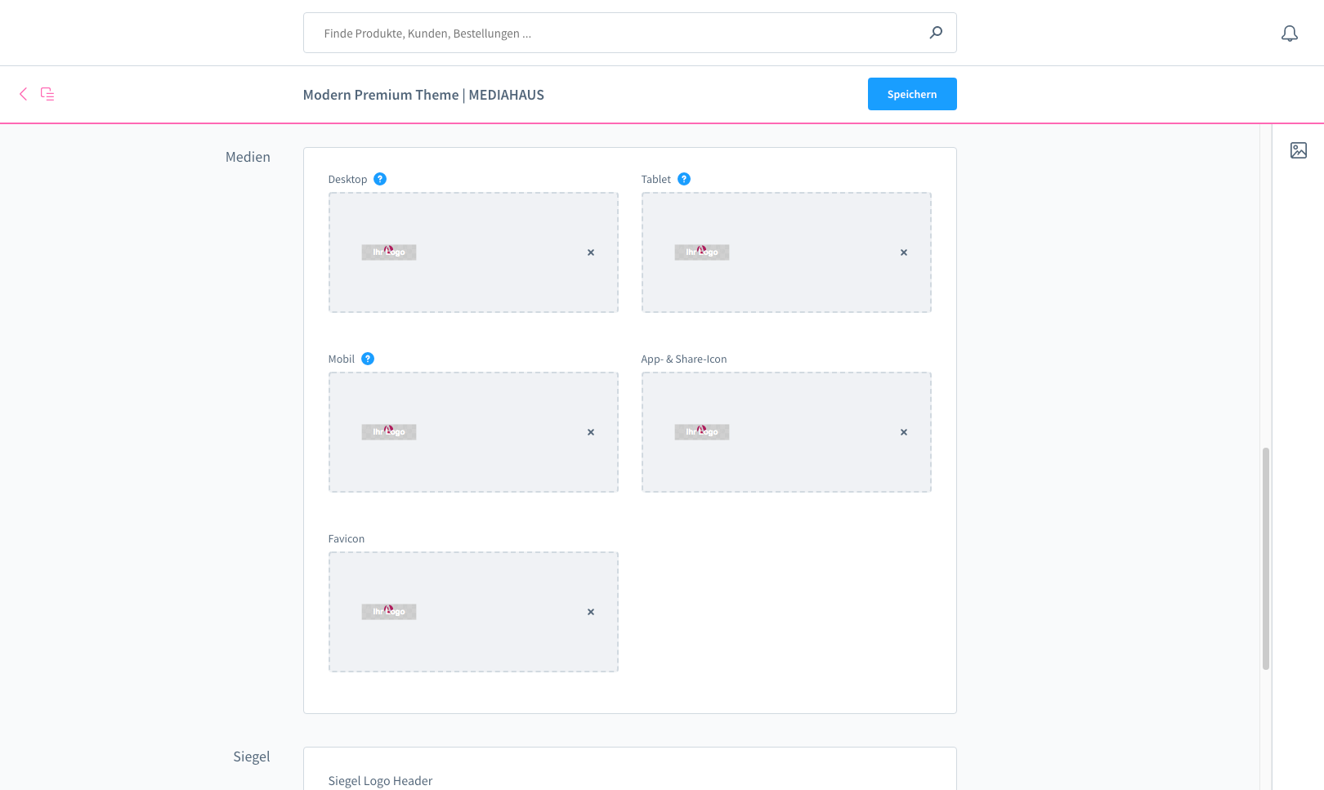Remove the Tablet logo image

tap(903, 252)
